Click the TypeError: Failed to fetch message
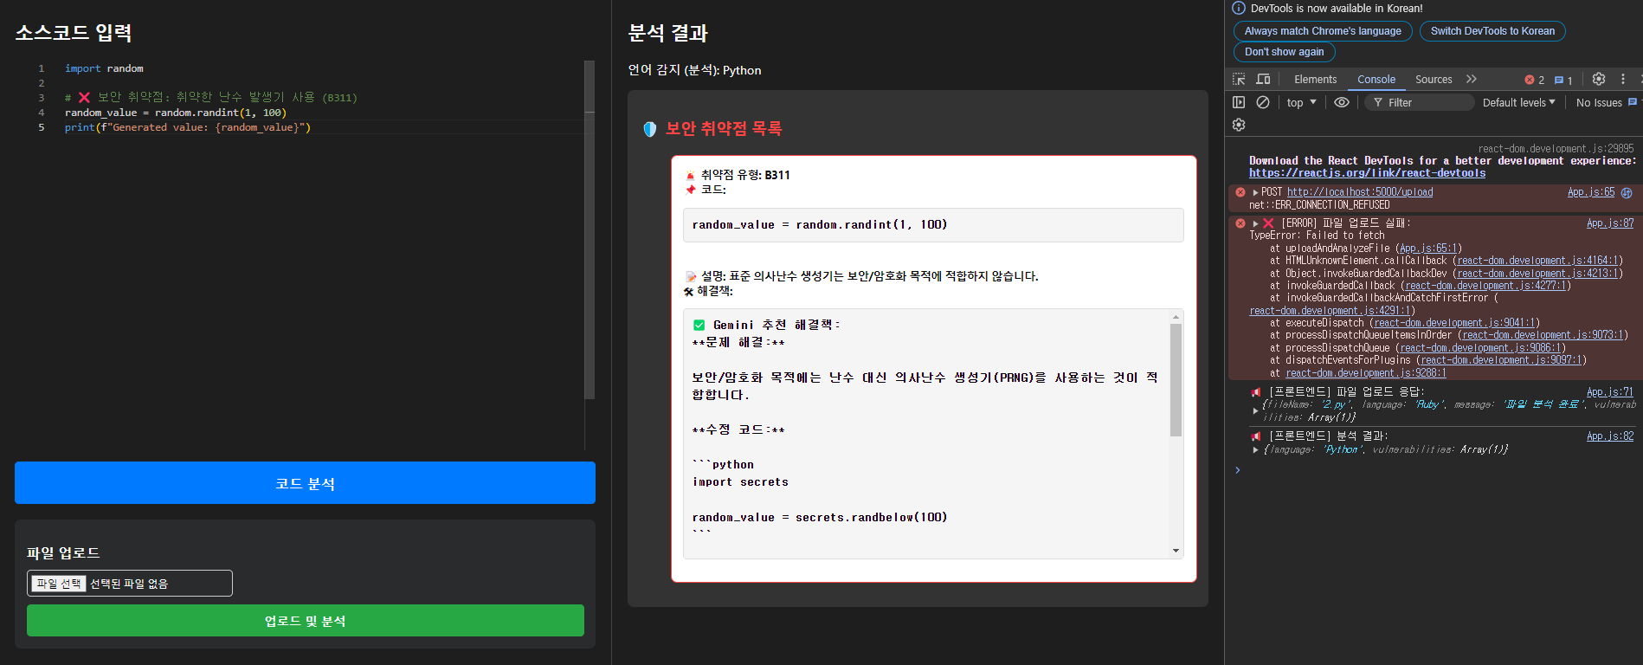 point(1317,236)
